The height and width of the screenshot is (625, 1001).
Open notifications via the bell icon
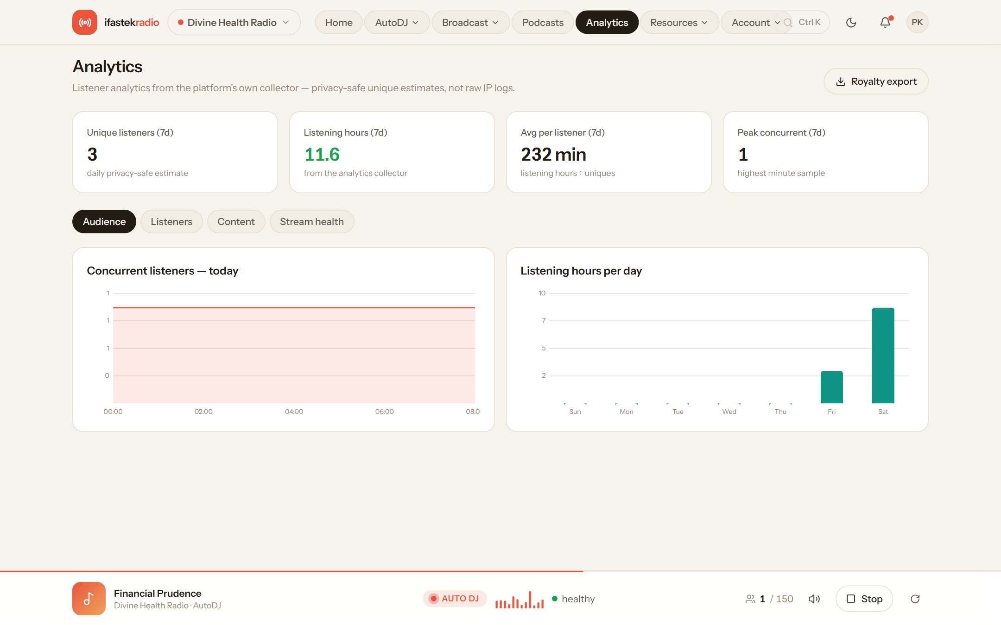click(885, 22)
